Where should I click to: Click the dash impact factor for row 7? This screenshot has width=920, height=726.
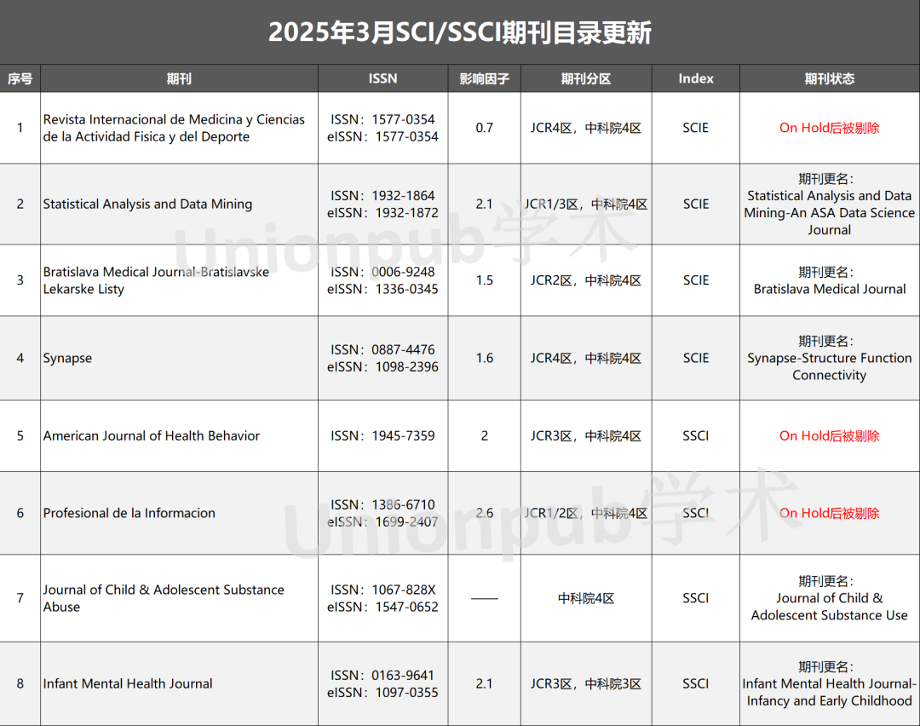[x=484, y=599]
